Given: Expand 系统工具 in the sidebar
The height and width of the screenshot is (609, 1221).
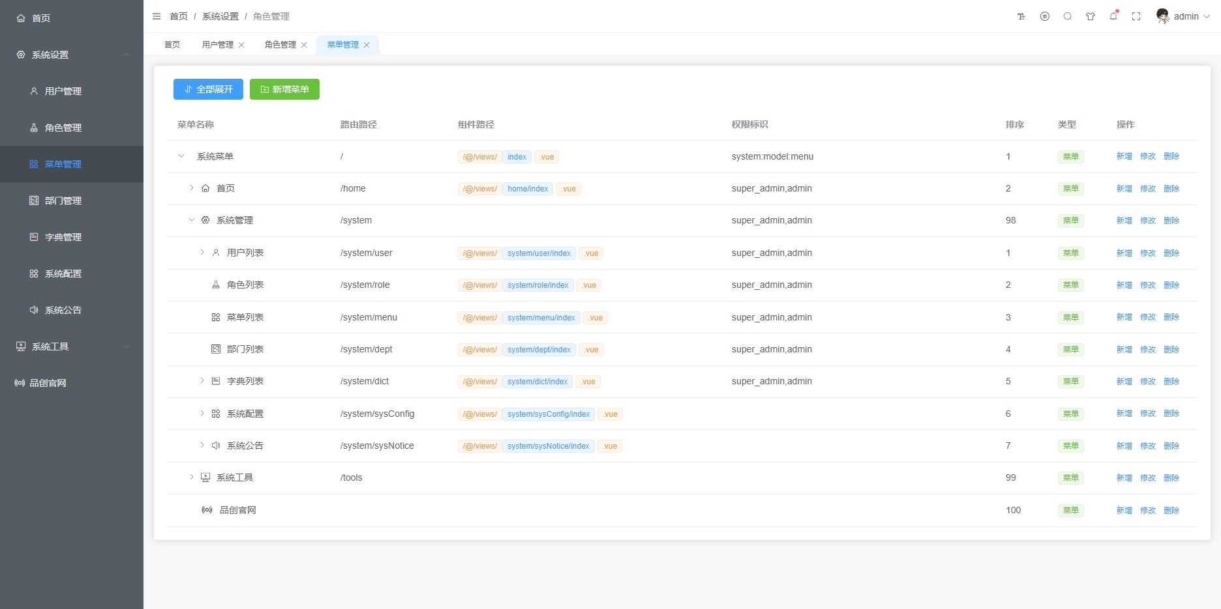Looking at the screenshot, I should tap(72, 347).
